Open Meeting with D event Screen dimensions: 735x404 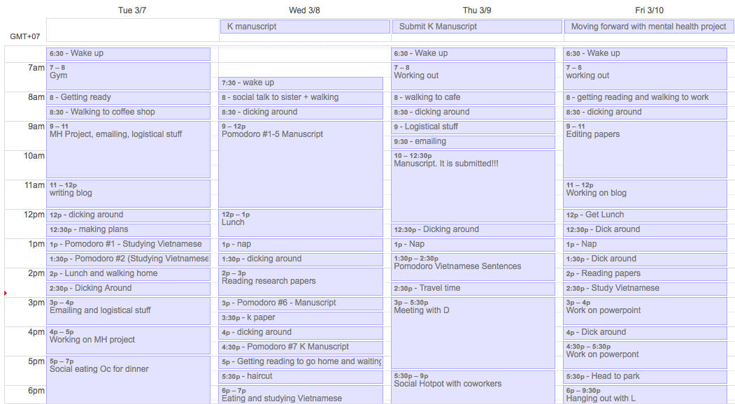(473, 333)
